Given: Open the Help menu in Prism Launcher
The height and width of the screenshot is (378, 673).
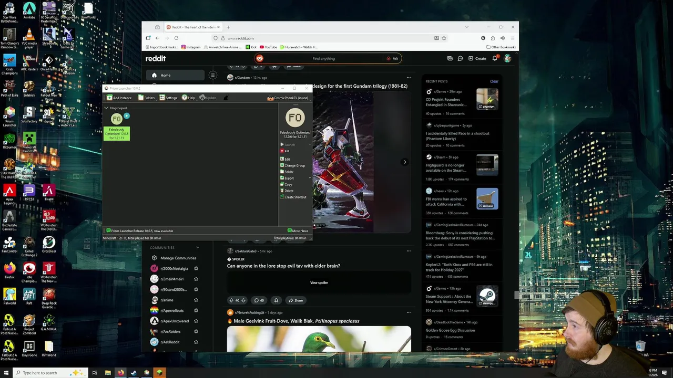Looking at the screenshot, I should pyautogui.click(x=188, y=98).
